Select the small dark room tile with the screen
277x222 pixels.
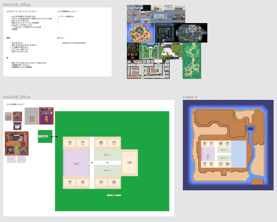pos(17,126)
